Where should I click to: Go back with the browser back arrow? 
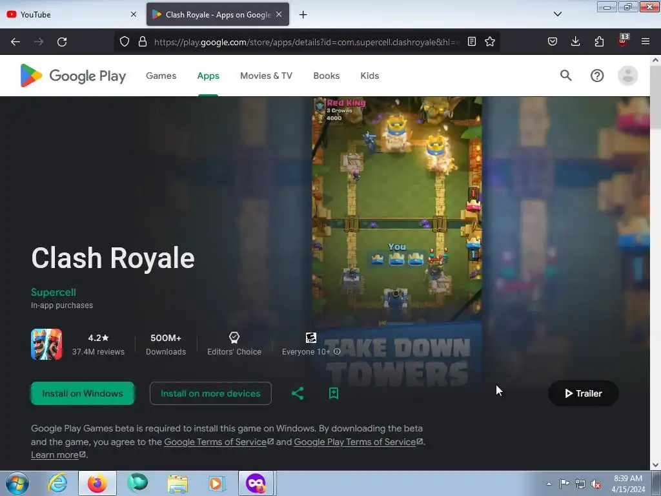[15, 42]
